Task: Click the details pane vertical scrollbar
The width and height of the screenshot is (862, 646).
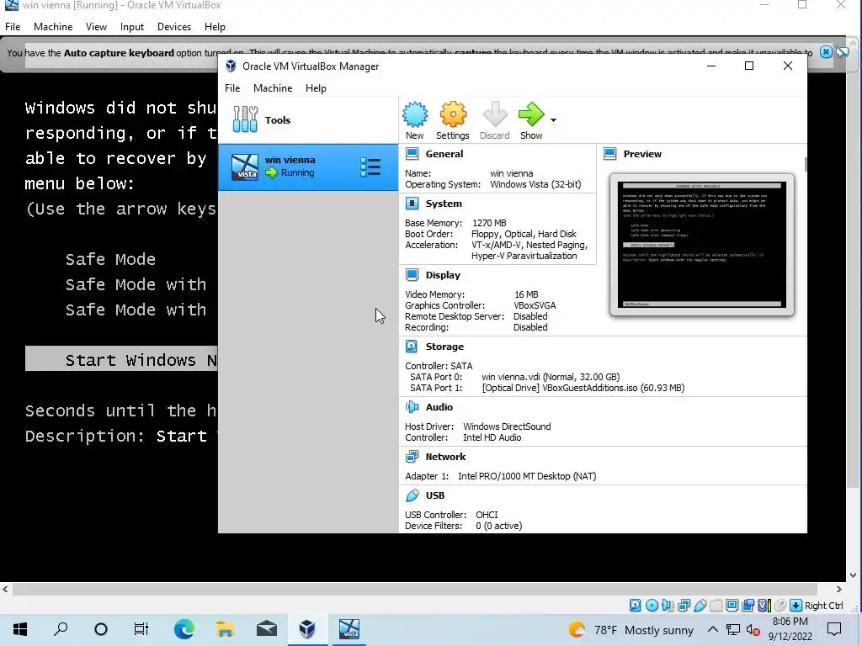Action: click(x=806, y=164)
